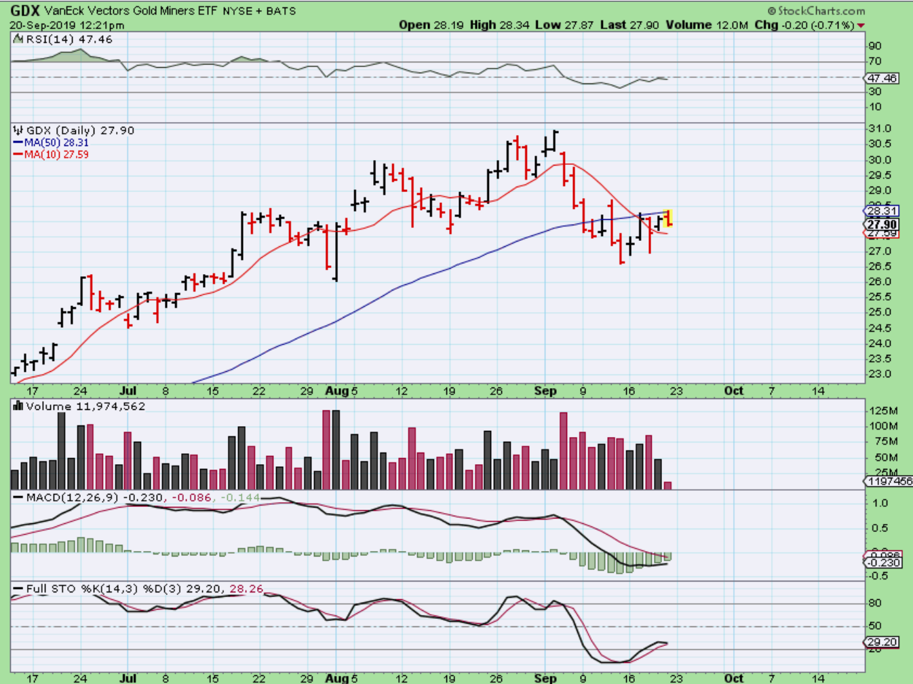Click the 26.5 price axis label

pyautogui.click(x=880, y=266)
